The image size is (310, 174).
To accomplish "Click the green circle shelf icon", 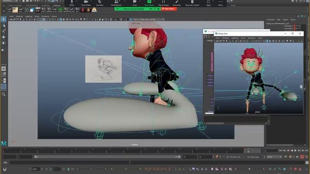I will (x=26, y=10).
